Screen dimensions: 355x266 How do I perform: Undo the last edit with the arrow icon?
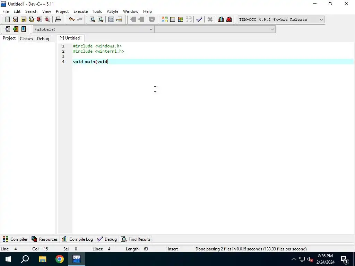tap(71, 19)
